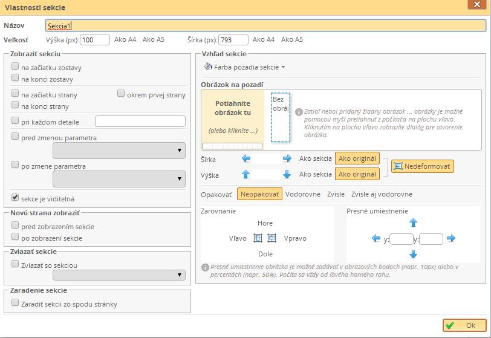Check Zaradiť sekcii zo spodu stránky

15,302
